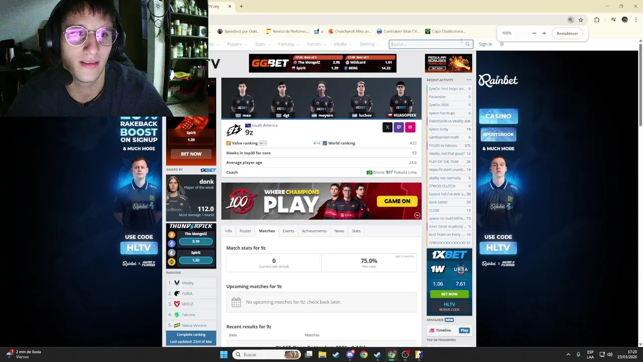Screen dimensions: 643x362
Task: Click Natus Vincere in the ranking list
Action: [x=194, y=325]
